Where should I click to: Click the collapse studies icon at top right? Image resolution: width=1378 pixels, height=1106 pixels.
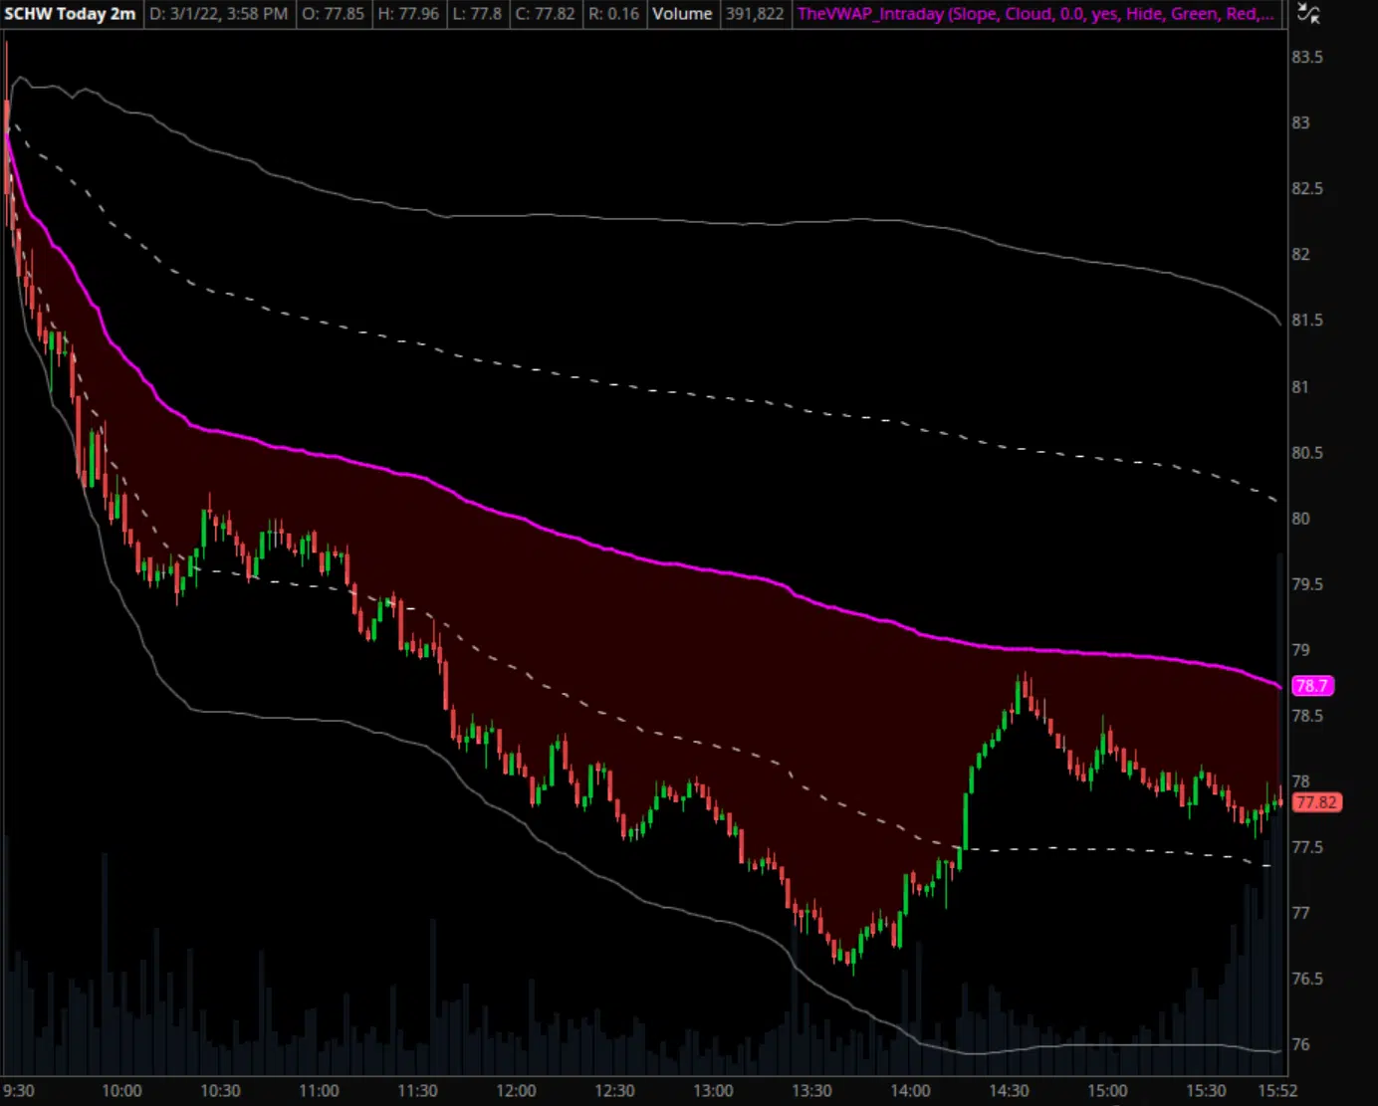1308,14
